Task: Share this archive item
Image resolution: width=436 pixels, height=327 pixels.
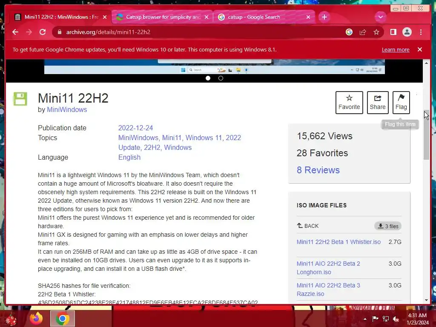Action: [x=378, y=102]
